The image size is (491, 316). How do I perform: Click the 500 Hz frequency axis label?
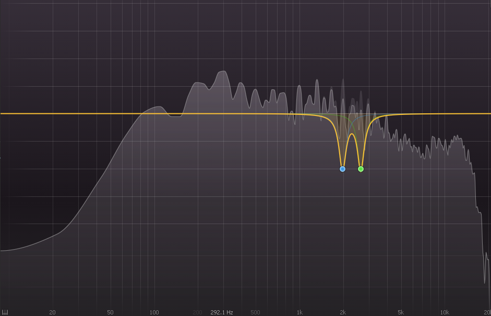point(255,312)
